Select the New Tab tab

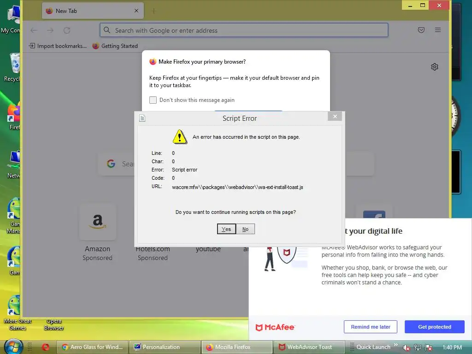pos(93,11)
